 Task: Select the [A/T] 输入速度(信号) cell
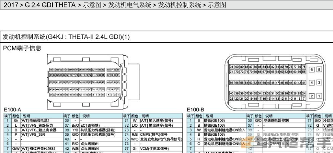coord(161,120)
